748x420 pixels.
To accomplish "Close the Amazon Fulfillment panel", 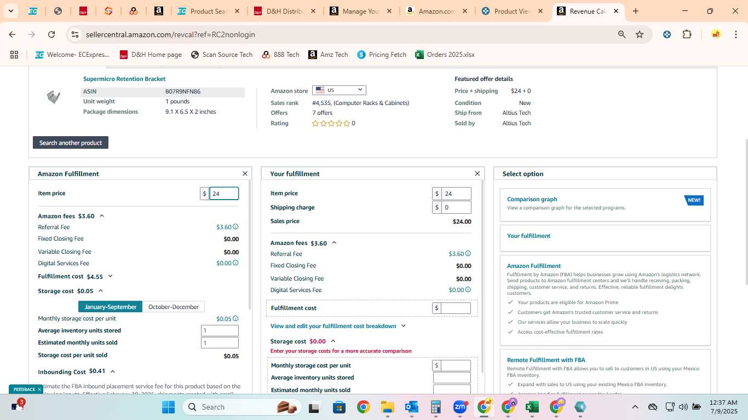I will [245, 173].
